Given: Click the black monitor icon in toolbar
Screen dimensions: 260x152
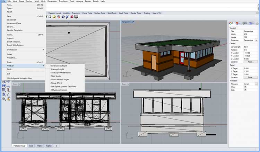Looking at the screenshot, I should click(76, 16).
